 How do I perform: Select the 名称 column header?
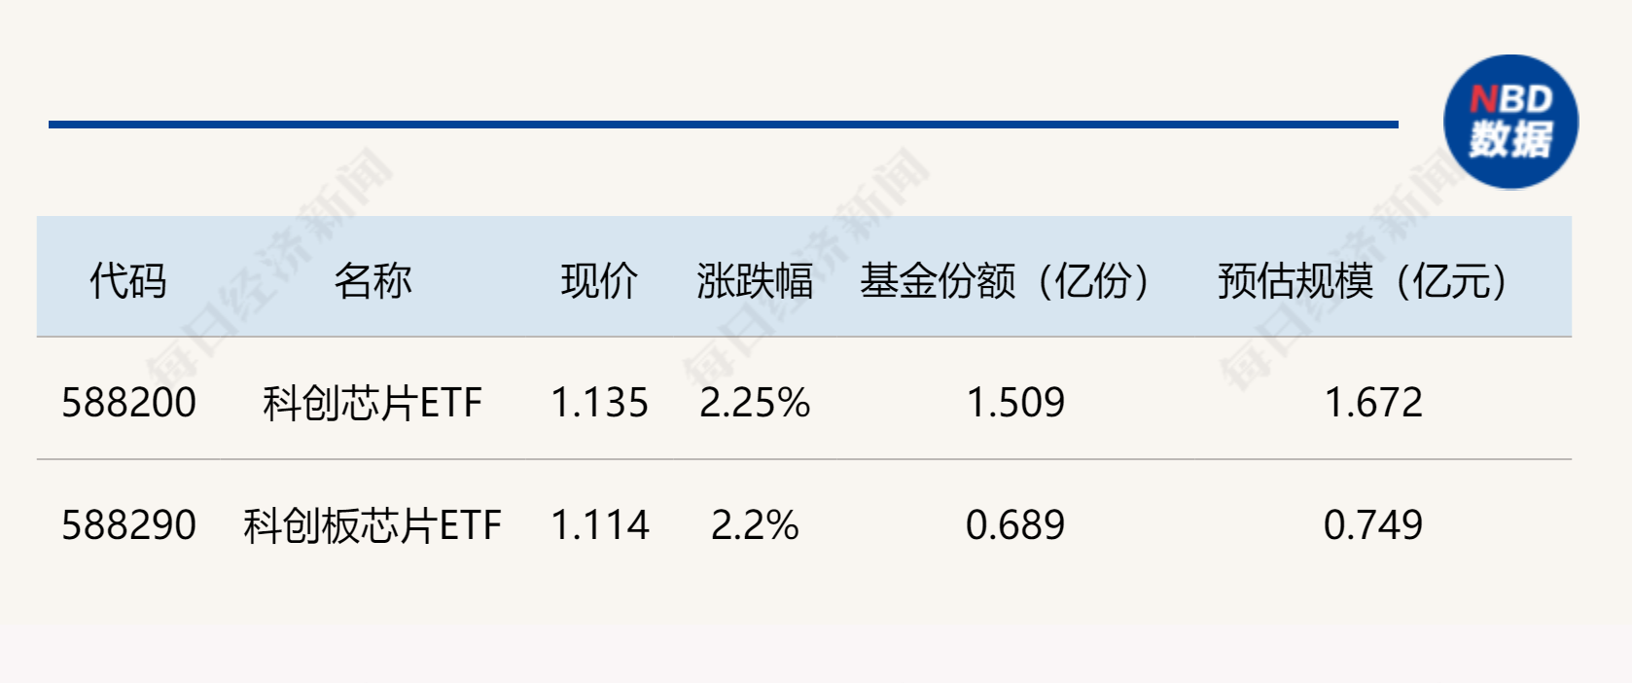click(x=373, y=281)
